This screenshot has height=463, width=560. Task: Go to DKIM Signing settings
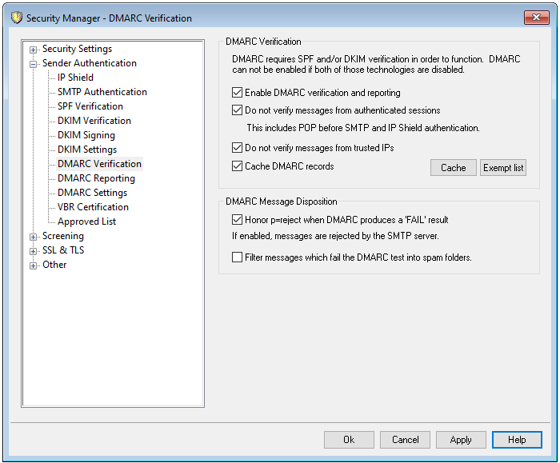(x=86, y=135)
